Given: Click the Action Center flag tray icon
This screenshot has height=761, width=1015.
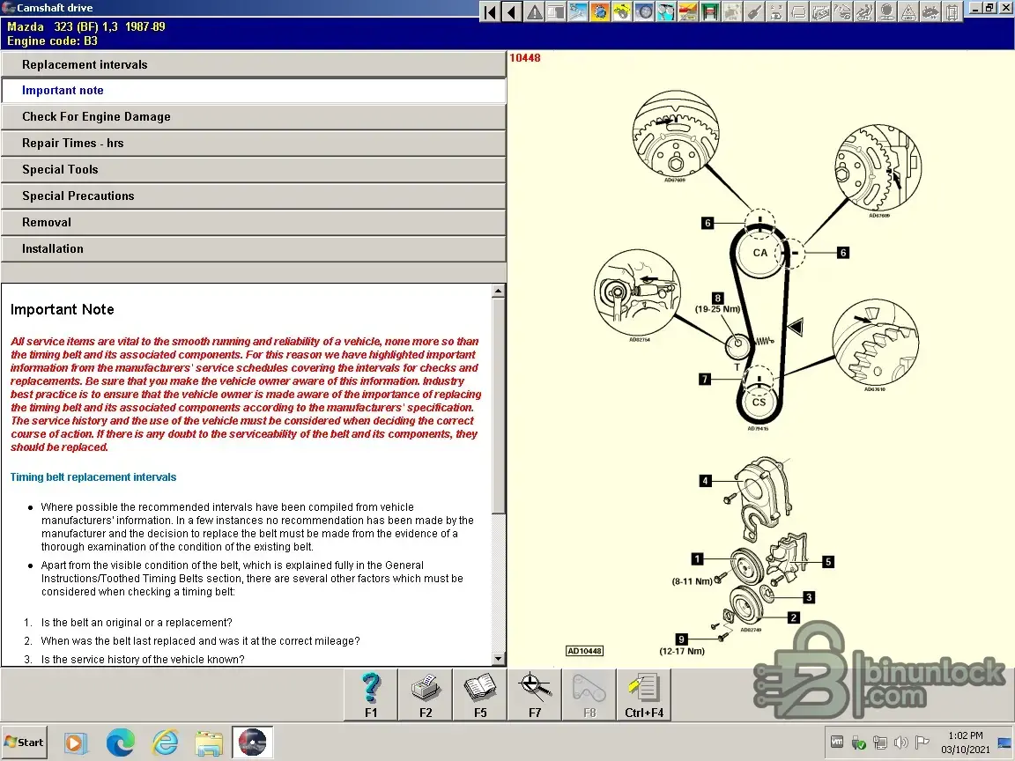Looking at the screenshot, I should (922, 743).
